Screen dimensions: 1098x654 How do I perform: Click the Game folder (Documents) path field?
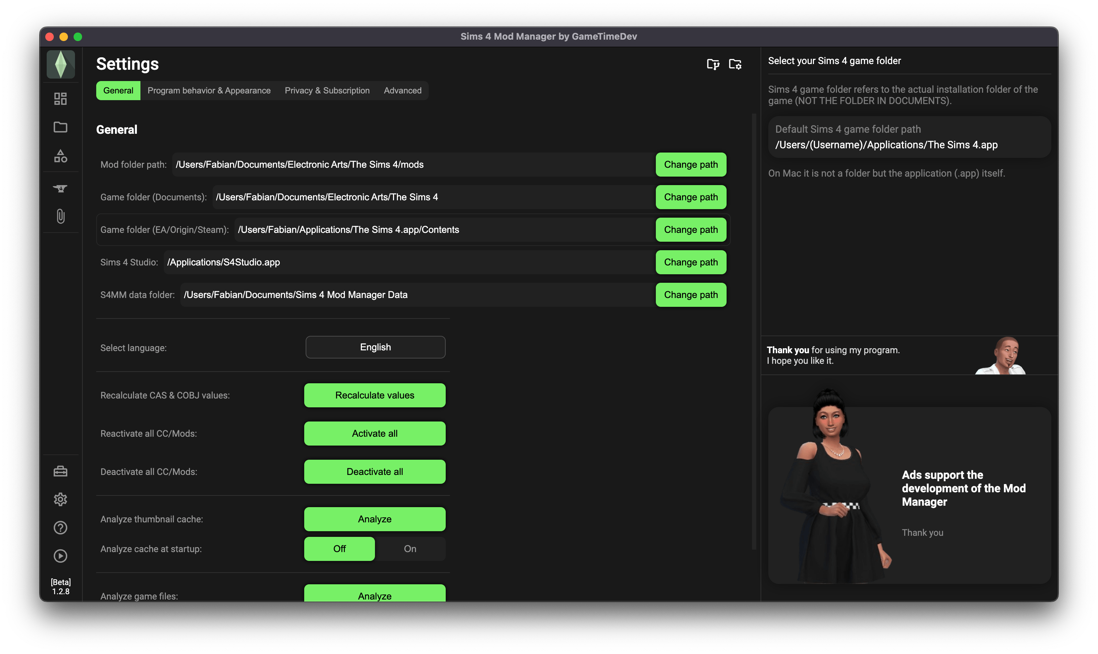coord(434,197)
